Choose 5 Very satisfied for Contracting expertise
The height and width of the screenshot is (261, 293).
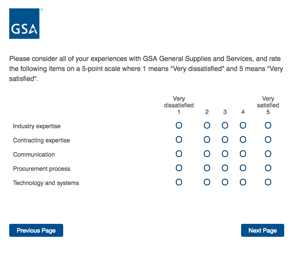pos(268,139)
